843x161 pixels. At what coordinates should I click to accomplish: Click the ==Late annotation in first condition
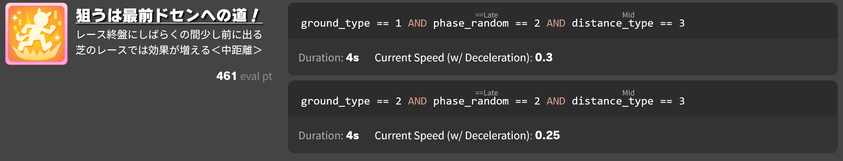[x=486, y=15]
